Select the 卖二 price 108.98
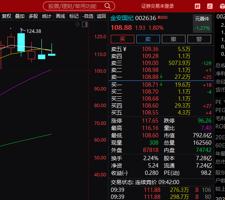The image size is (225, 200). point(150,70)
